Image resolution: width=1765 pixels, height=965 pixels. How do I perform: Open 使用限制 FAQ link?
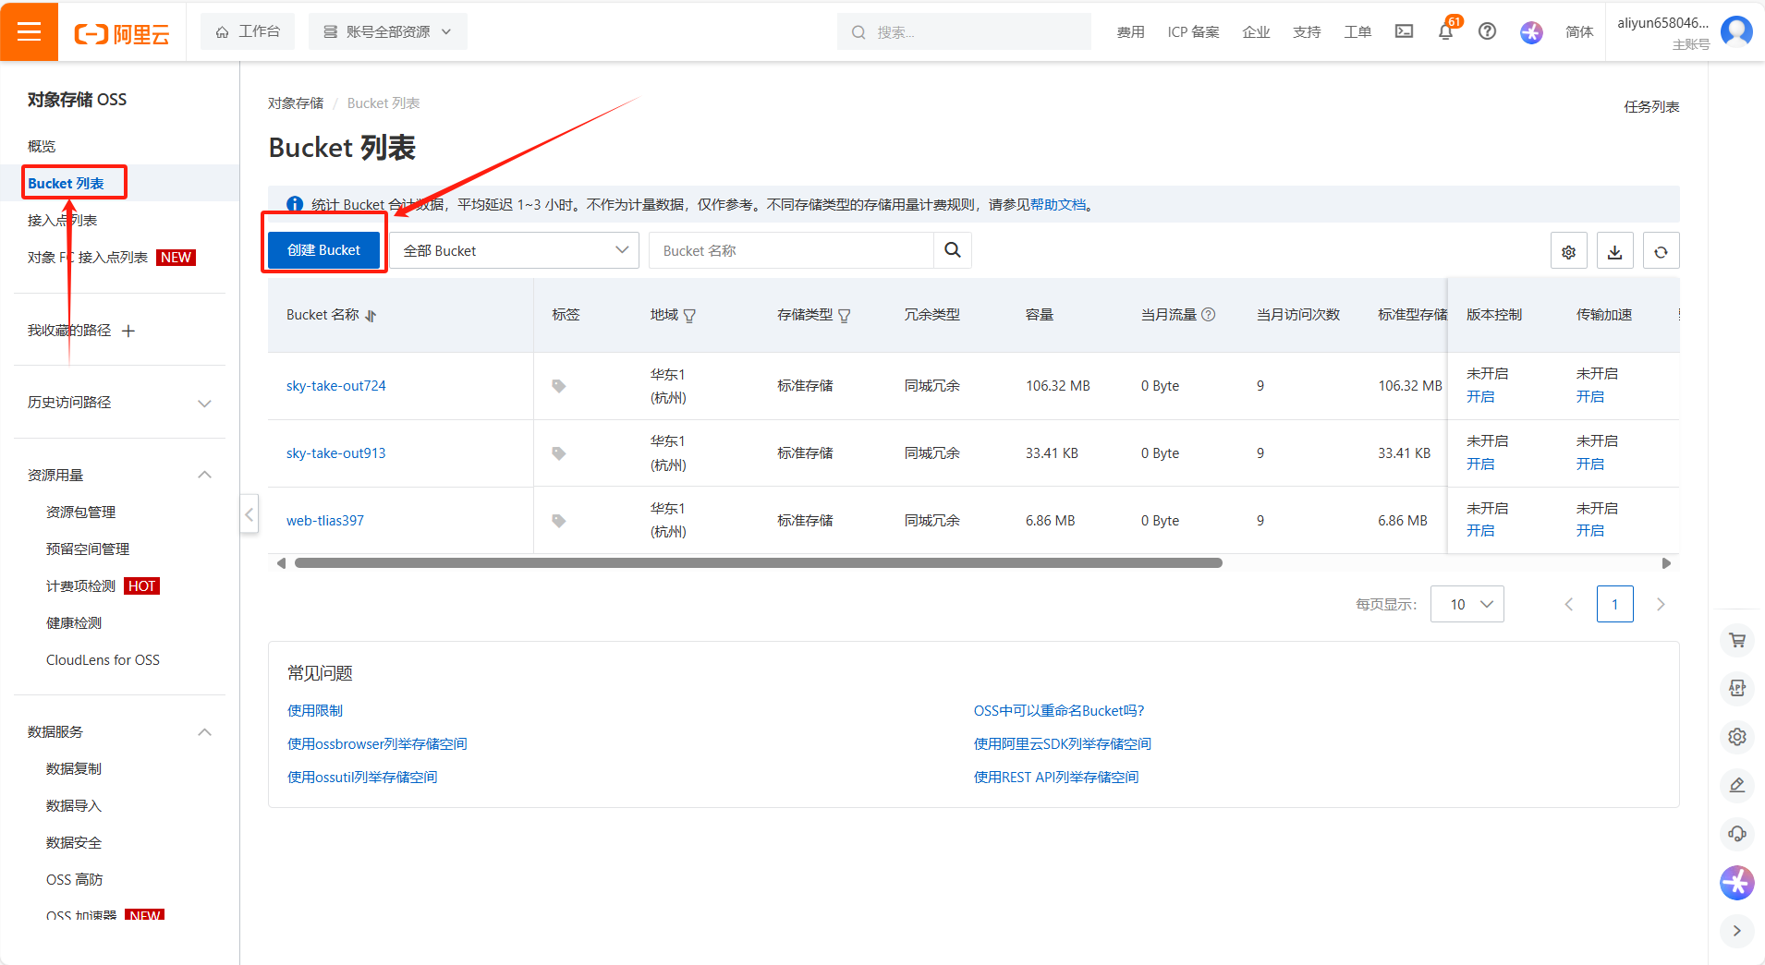point(315,710)
